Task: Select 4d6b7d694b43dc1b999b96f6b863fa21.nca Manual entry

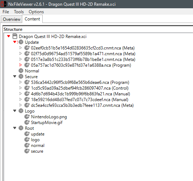Action: coord(80,94)
